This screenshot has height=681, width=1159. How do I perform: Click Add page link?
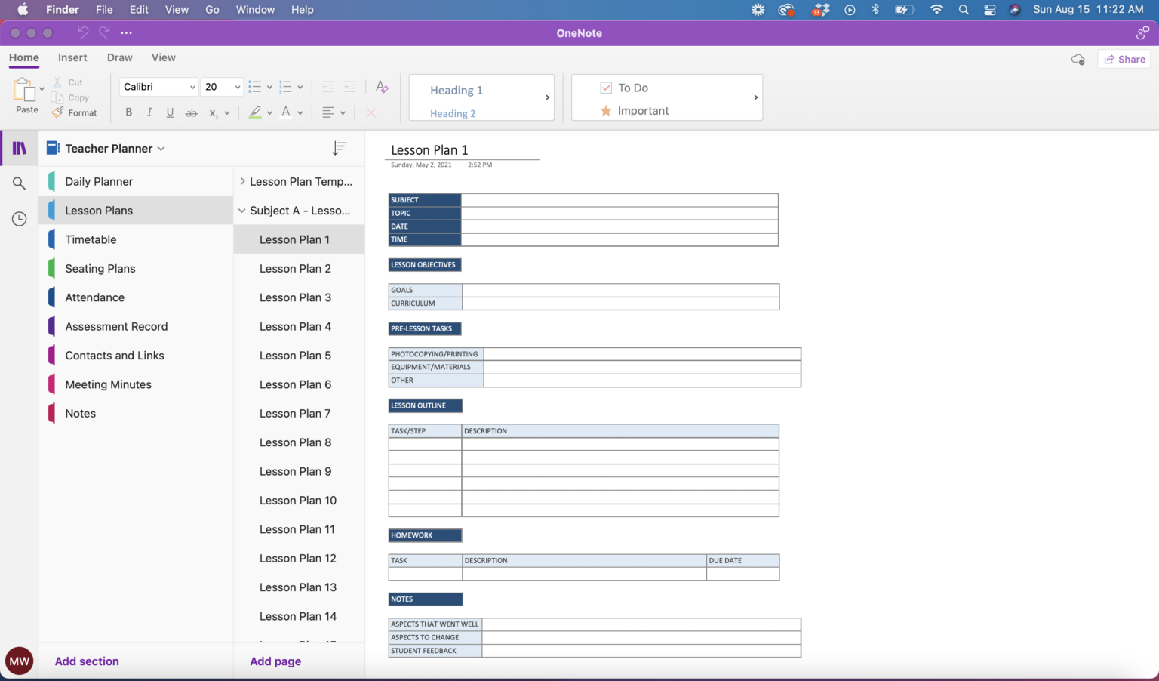(x=275, y=661)
